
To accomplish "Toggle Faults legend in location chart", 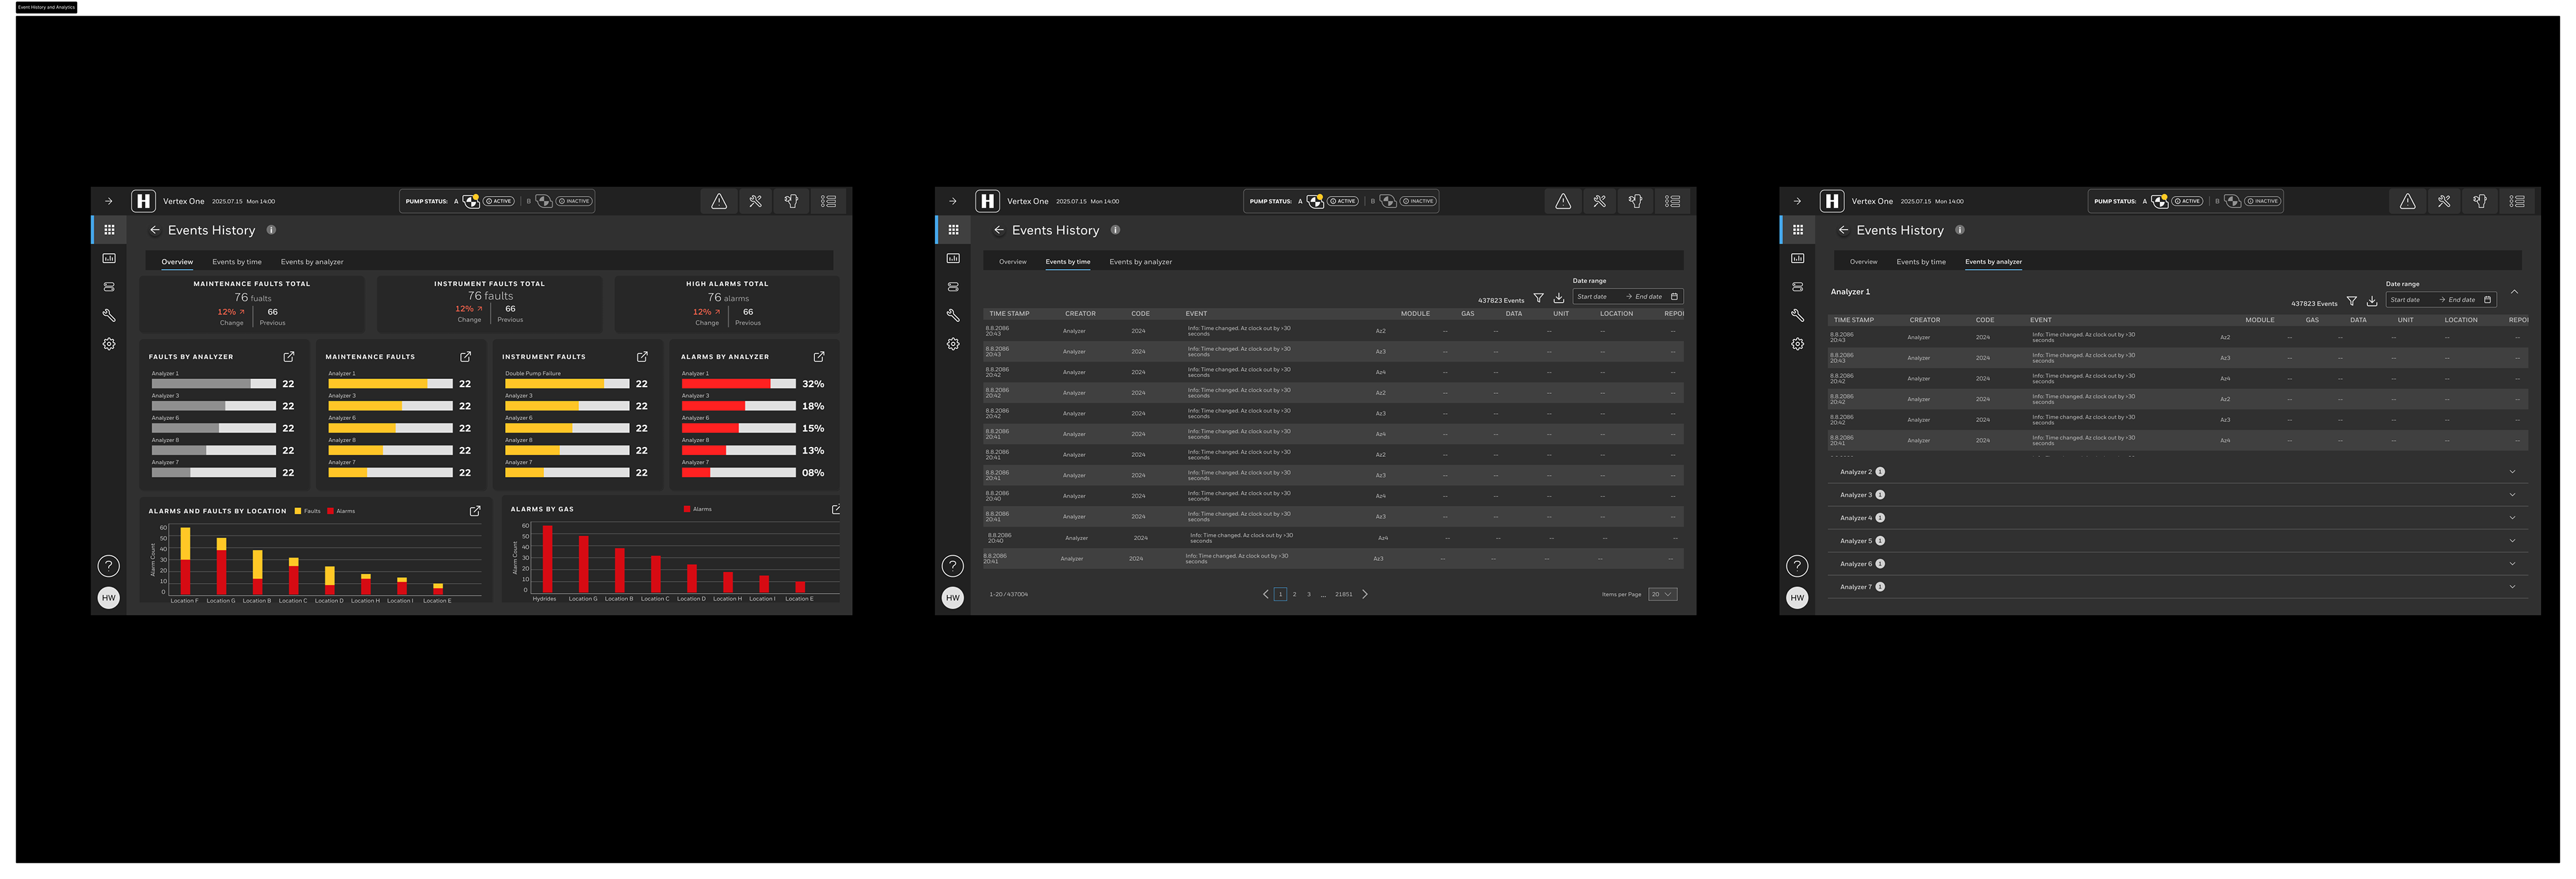I will (307, 511).
